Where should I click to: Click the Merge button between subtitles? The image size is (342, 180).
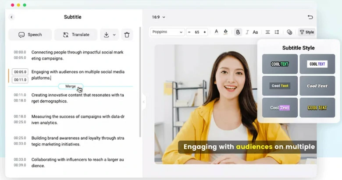[71, 86]
